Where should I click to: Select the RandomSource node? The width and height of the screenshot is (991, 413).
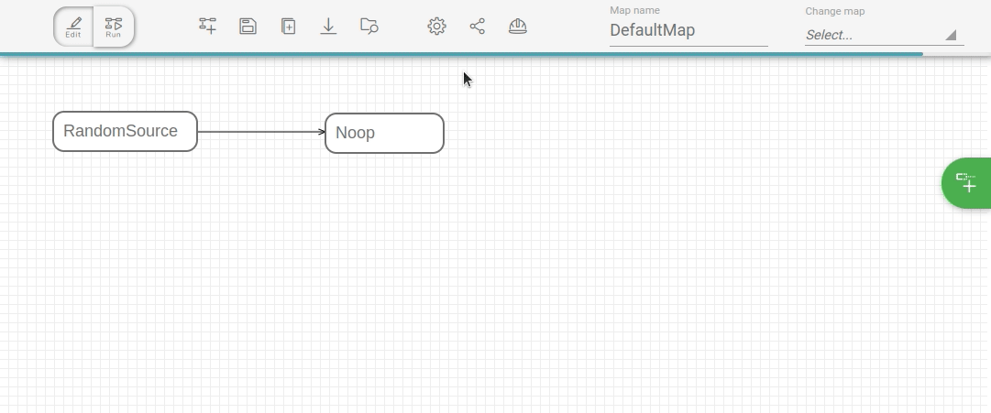(x=126, y=131)
